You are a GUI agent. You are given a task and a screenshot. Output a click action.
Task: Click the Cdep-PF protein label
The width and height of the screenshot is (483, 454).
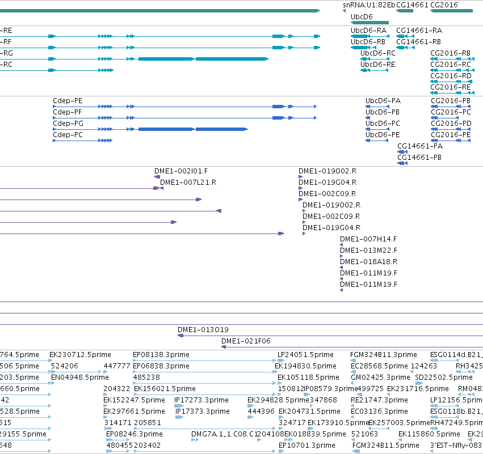tap(67, 112)
